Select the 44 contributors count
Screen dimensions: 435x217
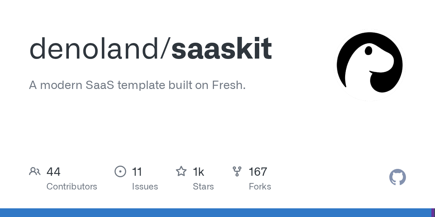pyautogui.click(x=53, y=172)
